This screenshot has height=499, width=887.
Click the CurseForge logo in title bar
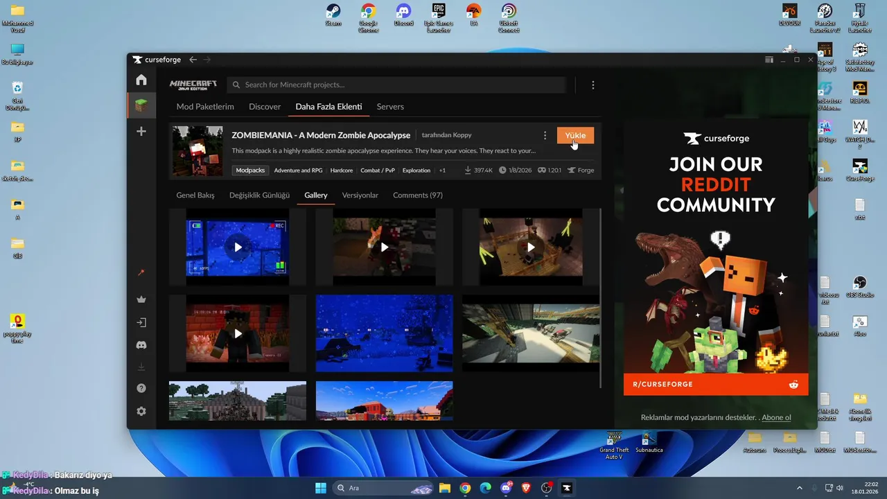pyautogui.click(x=157, y=60)
